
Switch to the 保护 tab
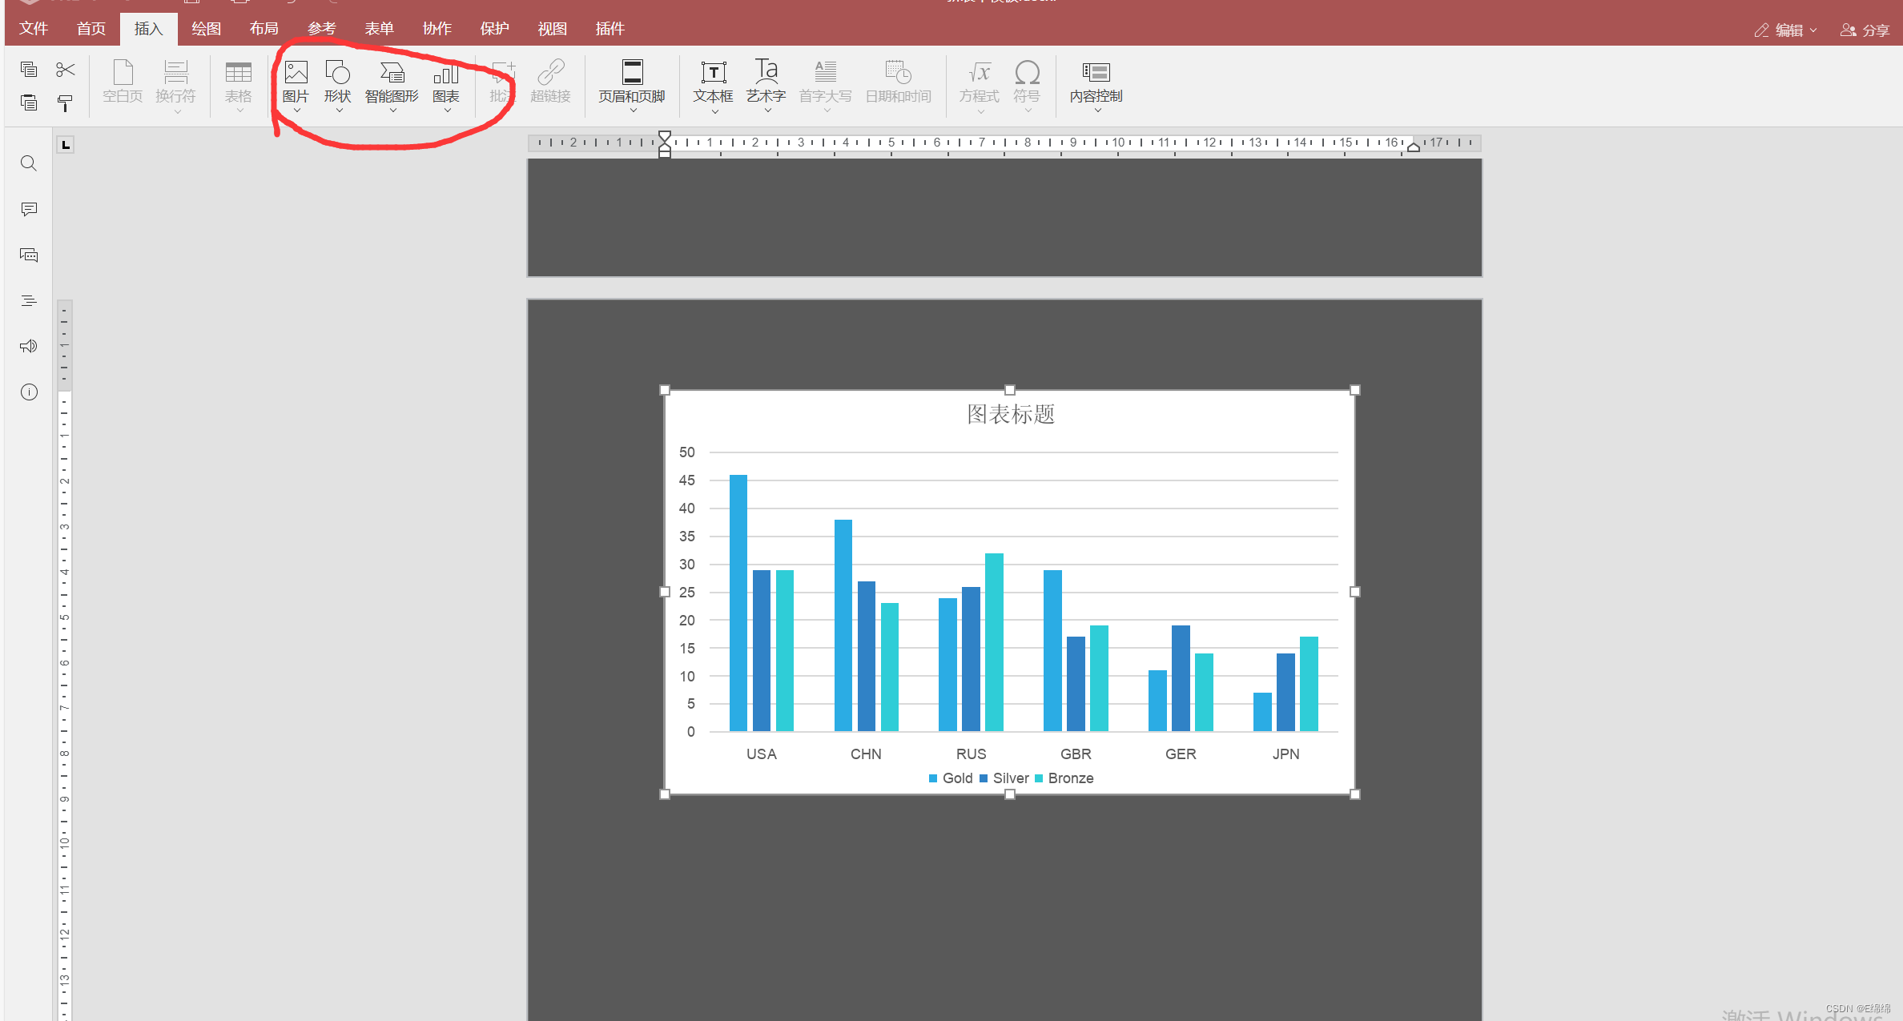tap(494, 29)
